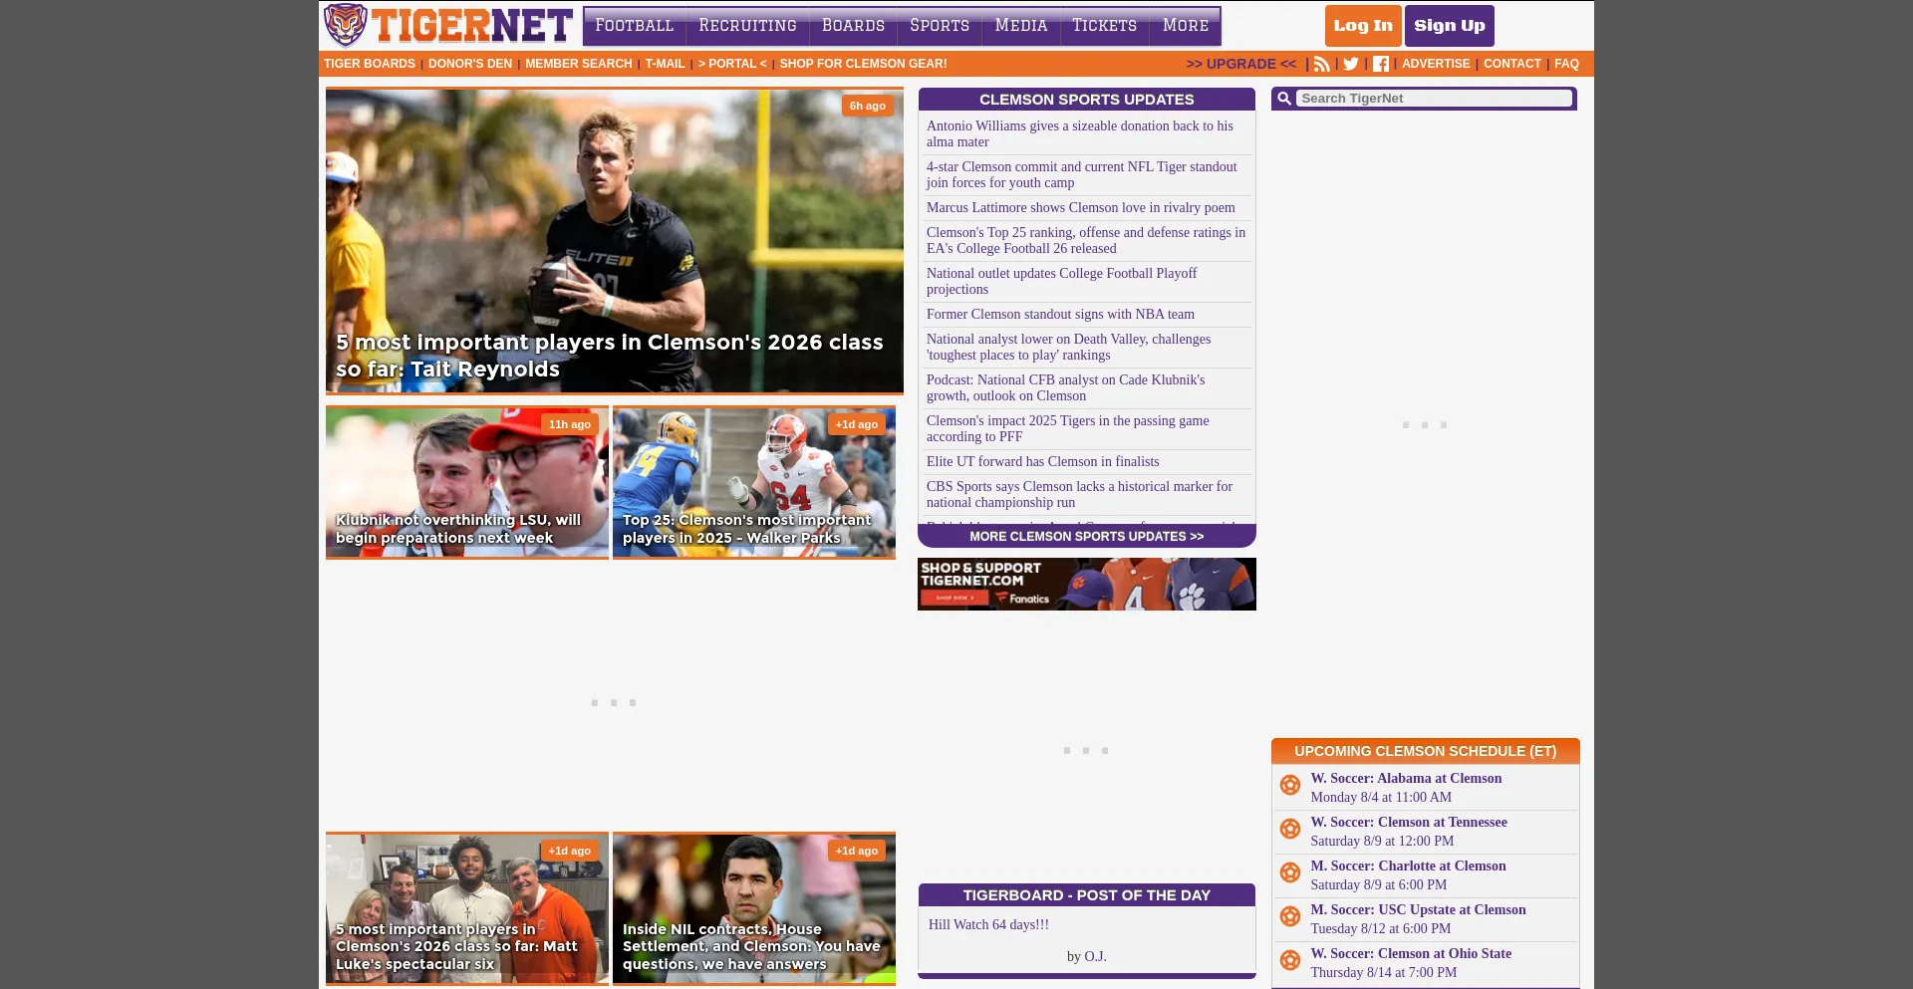The height and width of the screenshot is (989, 1913).
Task: Open the RSS feed icon
Action: point(1321,64)
